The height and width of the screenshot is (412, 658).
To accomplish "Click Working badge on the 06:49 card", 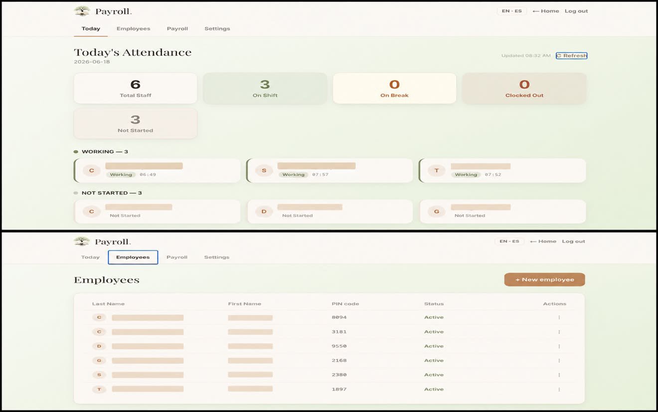I will coord(121,175).
